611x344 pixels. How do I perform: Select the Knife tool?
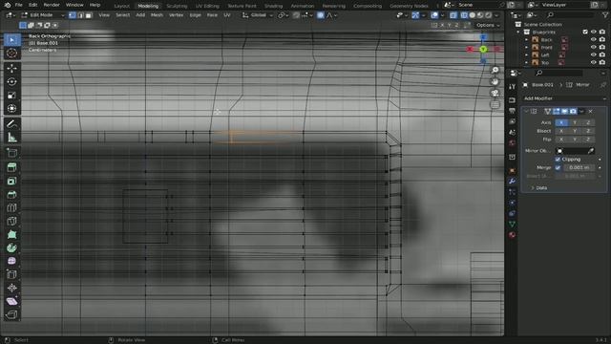12,221
